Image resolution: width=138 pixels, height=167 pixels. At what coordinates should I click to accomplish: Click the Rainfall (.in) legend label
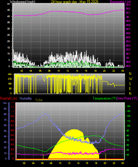pyautogui.click(x=8, y=98)
